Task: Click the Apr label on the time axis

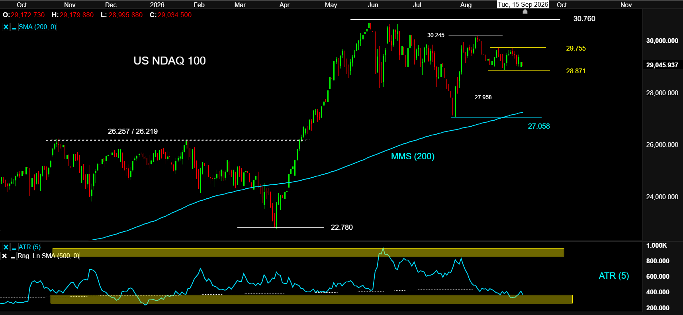Action: tap(284, 5)
